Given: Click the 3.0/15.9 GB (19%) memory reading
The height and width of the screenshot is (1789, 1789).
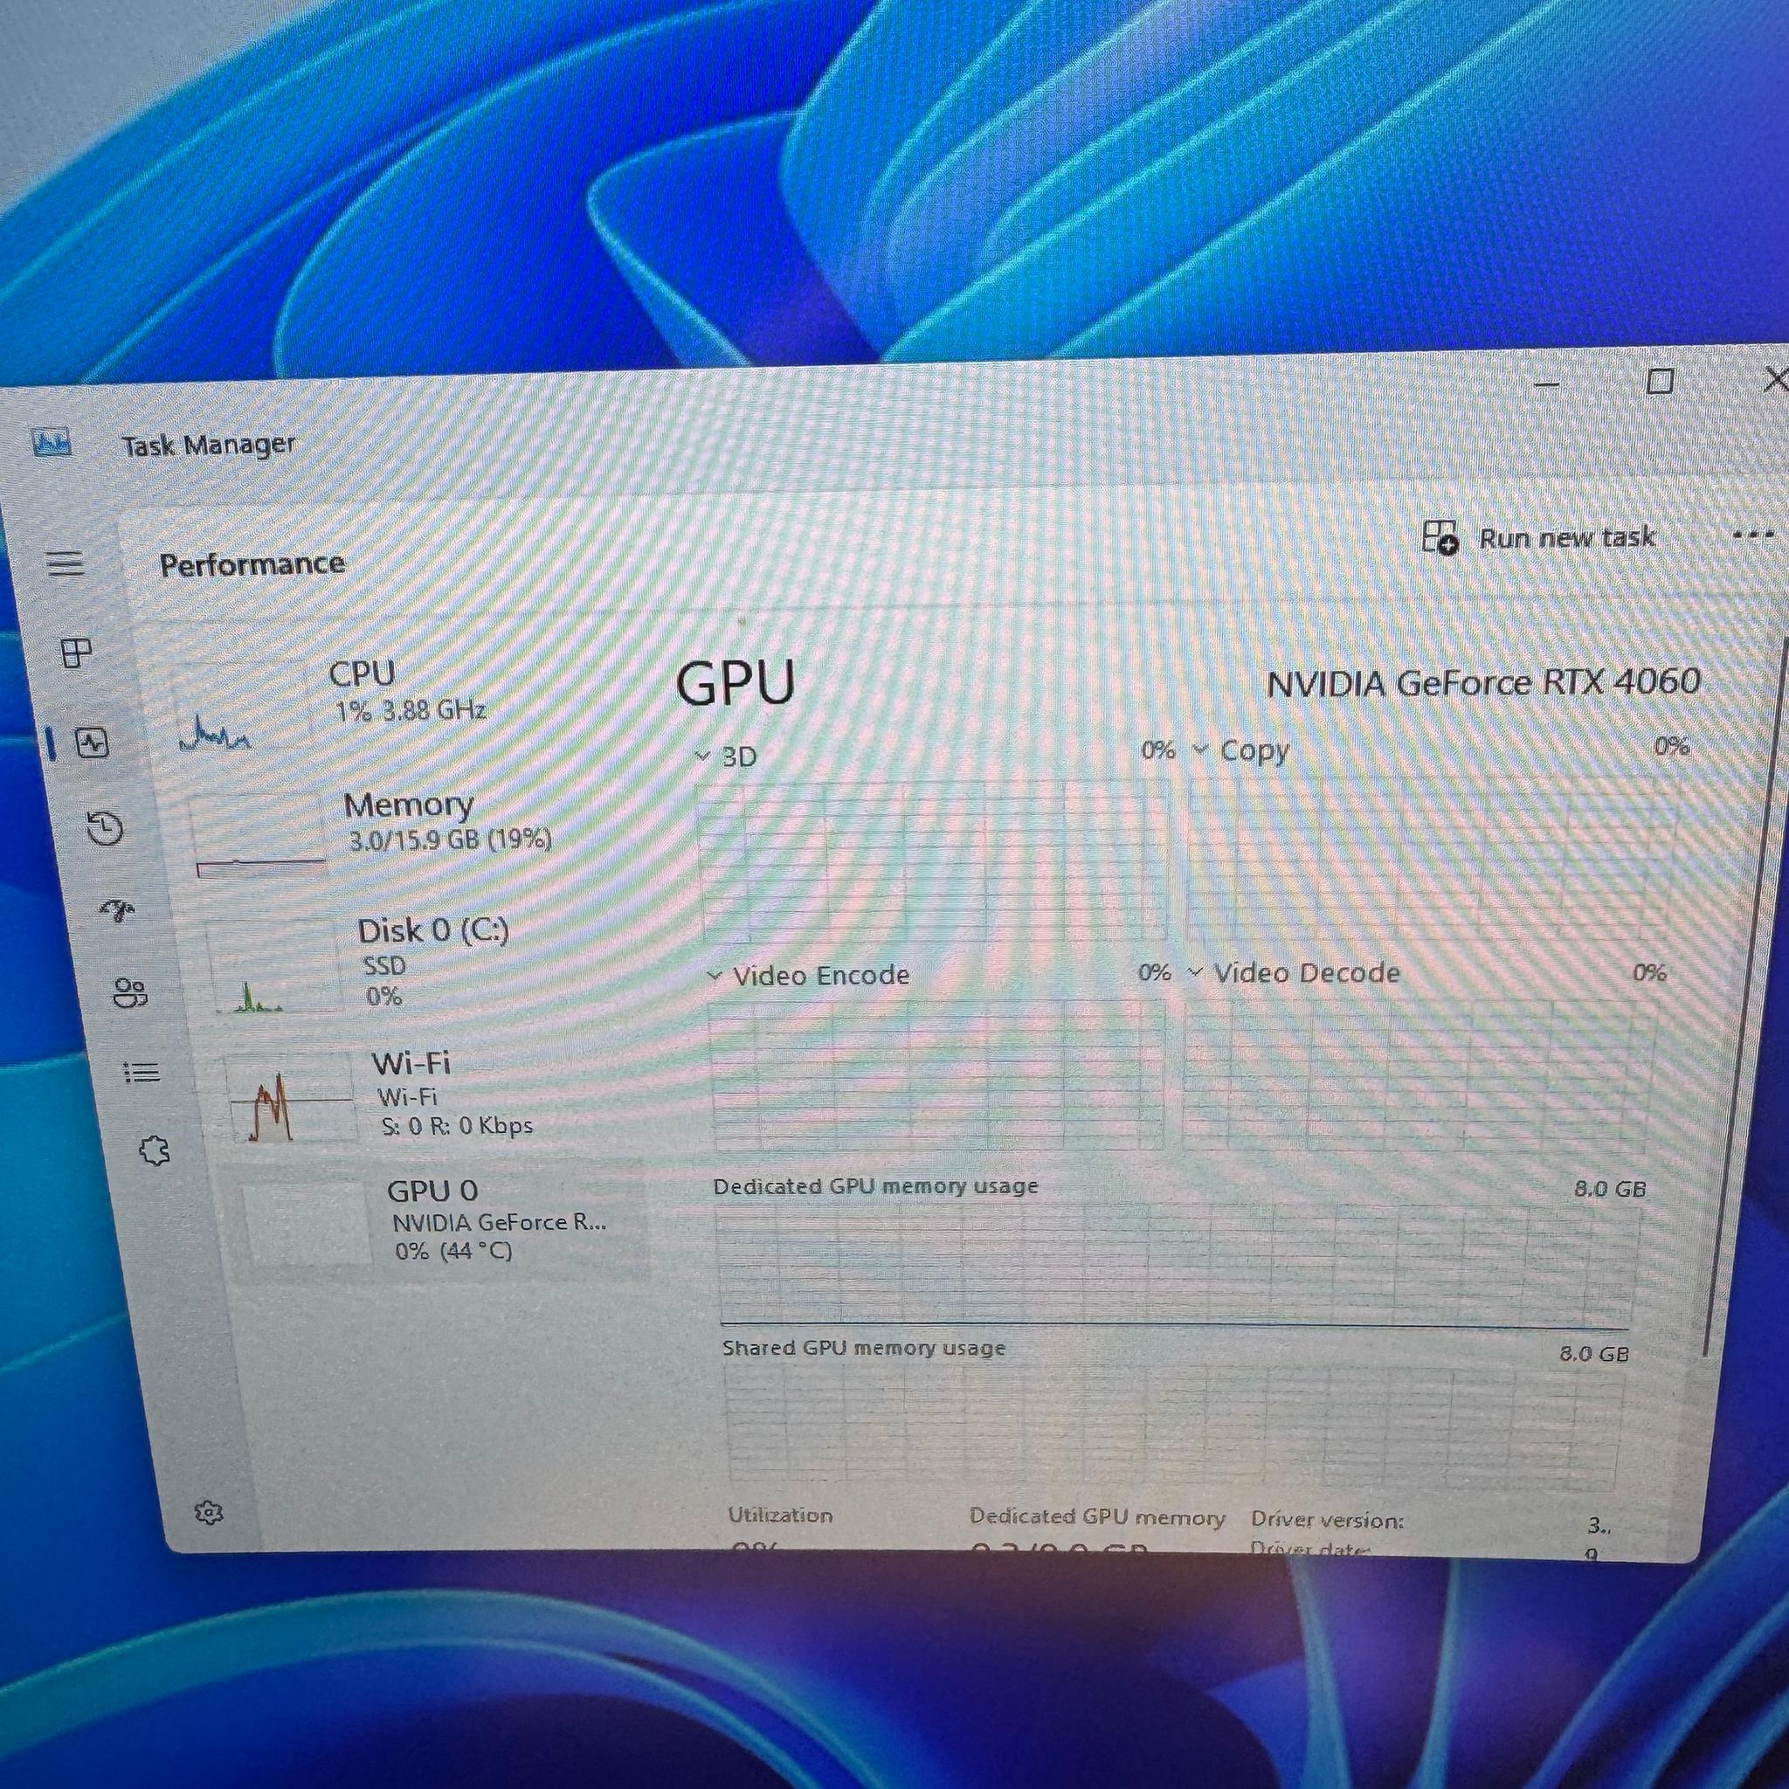Looking at the screenshot, I should 450,839.
